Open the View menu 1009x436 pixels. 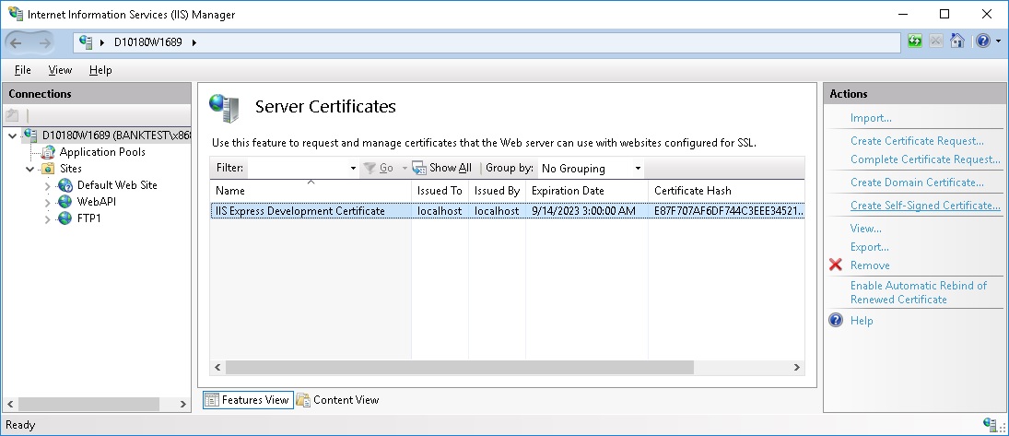pyautogui.click(x=60, y=69)
